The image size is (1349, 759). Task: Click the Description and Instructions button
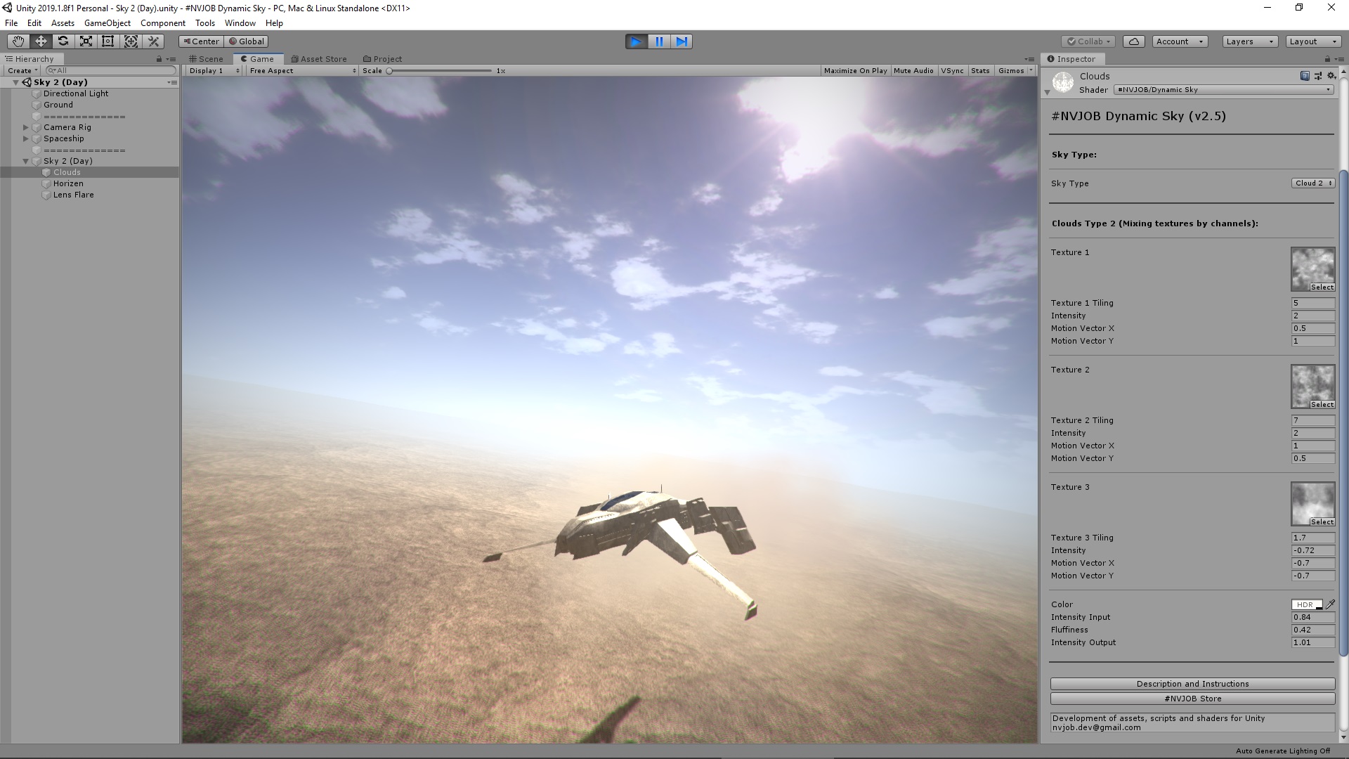click(1192, 683)
